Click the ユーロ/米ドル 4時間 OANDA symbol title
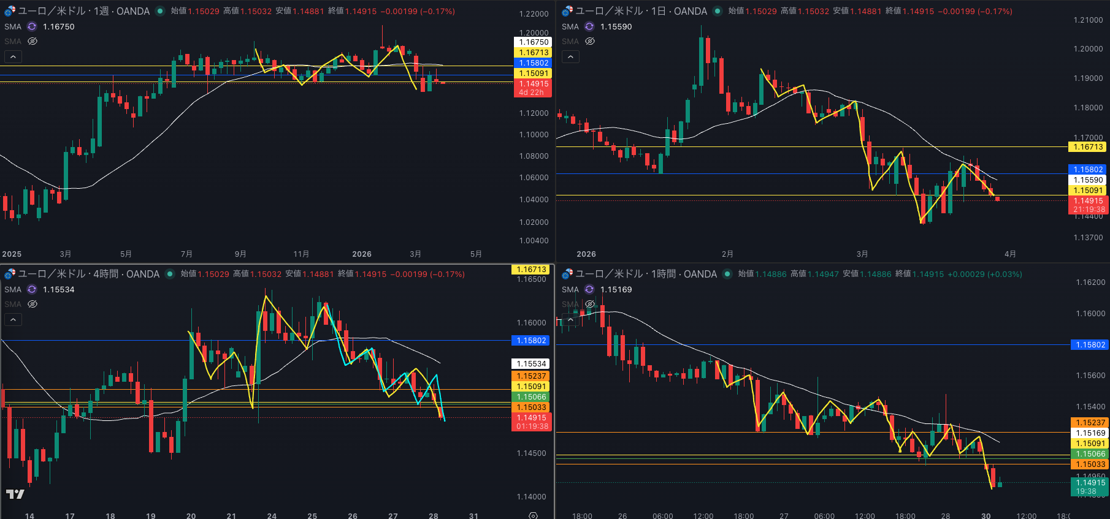The image size is (1110, 519). click(x=88, y=274)
